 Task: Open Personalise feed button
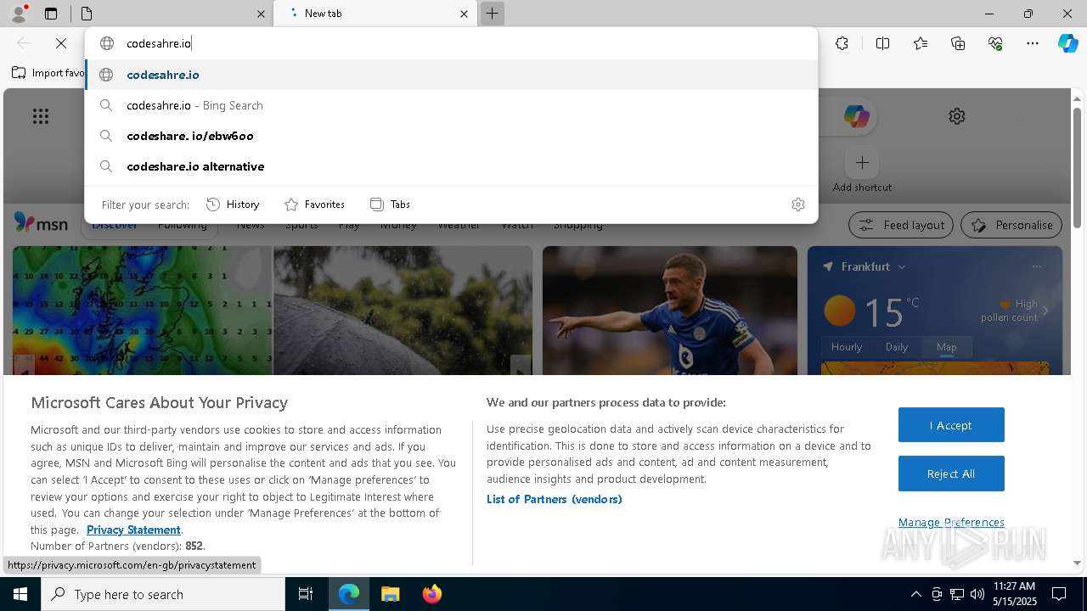pyautogui.click(x=1011, y=225)
